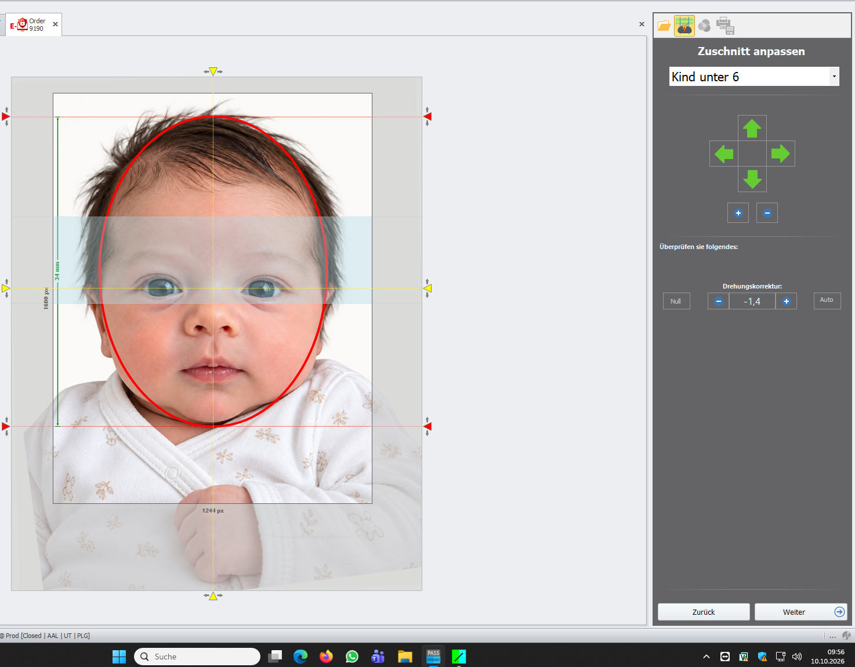Select the right yellow eye-line marker

(427, 288)
